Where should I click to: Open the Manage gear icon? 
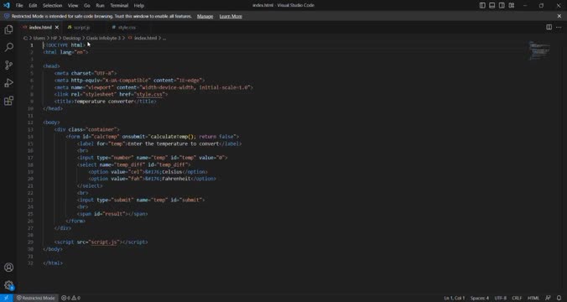8,285
